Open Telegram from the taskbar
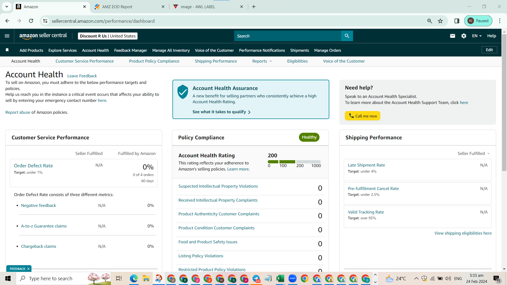 pos(256,278)
